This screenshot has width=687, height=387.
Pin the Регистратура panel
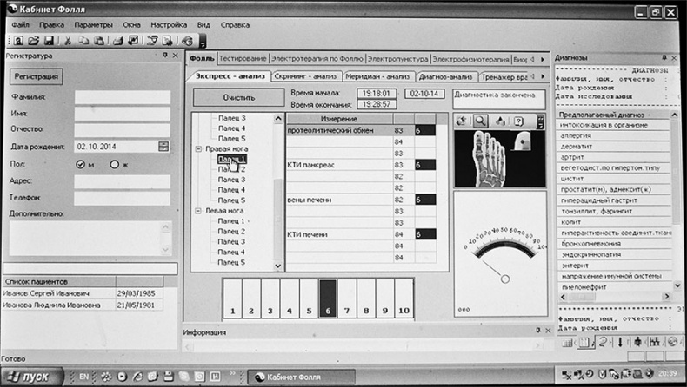click(164, 56)
